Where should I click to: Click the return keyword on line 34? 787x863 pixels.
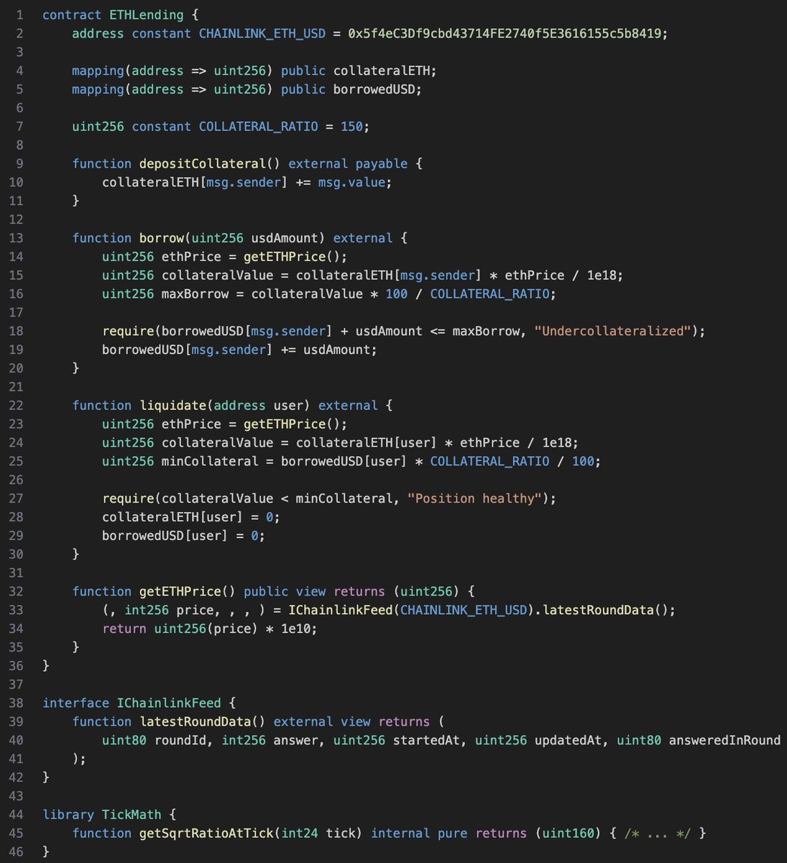(x=124, y=629)
